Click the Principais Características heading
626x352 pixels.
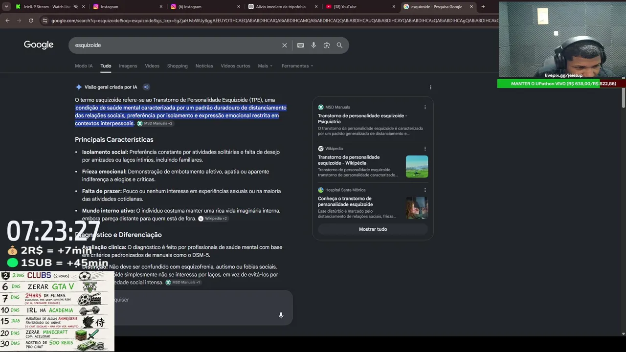[x=114, y=140]
